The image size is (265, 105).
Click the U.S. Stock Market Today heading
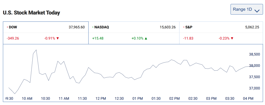[x=31, y=13]
